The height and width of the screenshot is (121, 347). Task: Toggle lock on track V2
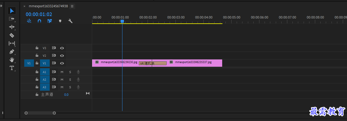37,55
